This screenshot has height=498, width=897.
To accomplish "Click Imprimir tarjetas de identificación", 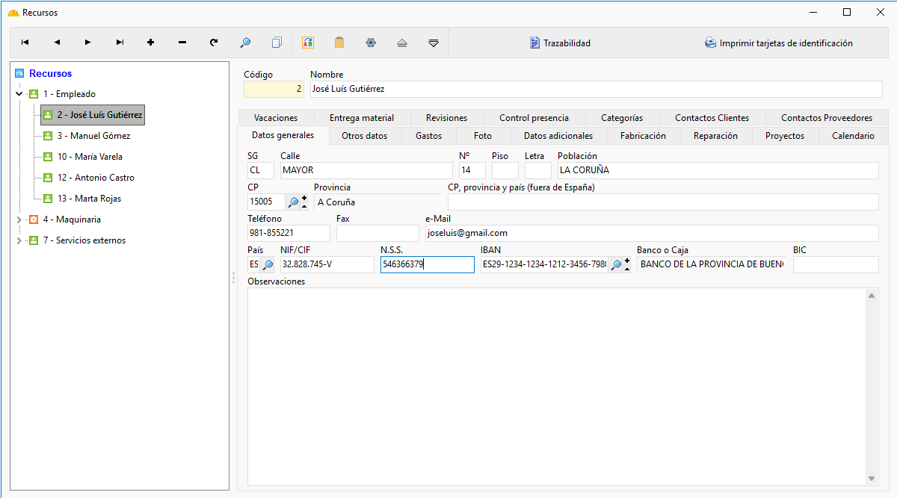I will [x=779, y=43].
